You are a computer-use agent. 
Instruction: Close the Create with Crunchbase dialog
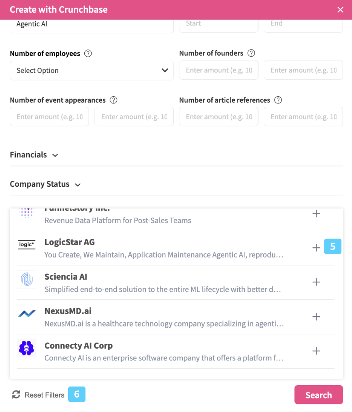[x=340, y=9]
